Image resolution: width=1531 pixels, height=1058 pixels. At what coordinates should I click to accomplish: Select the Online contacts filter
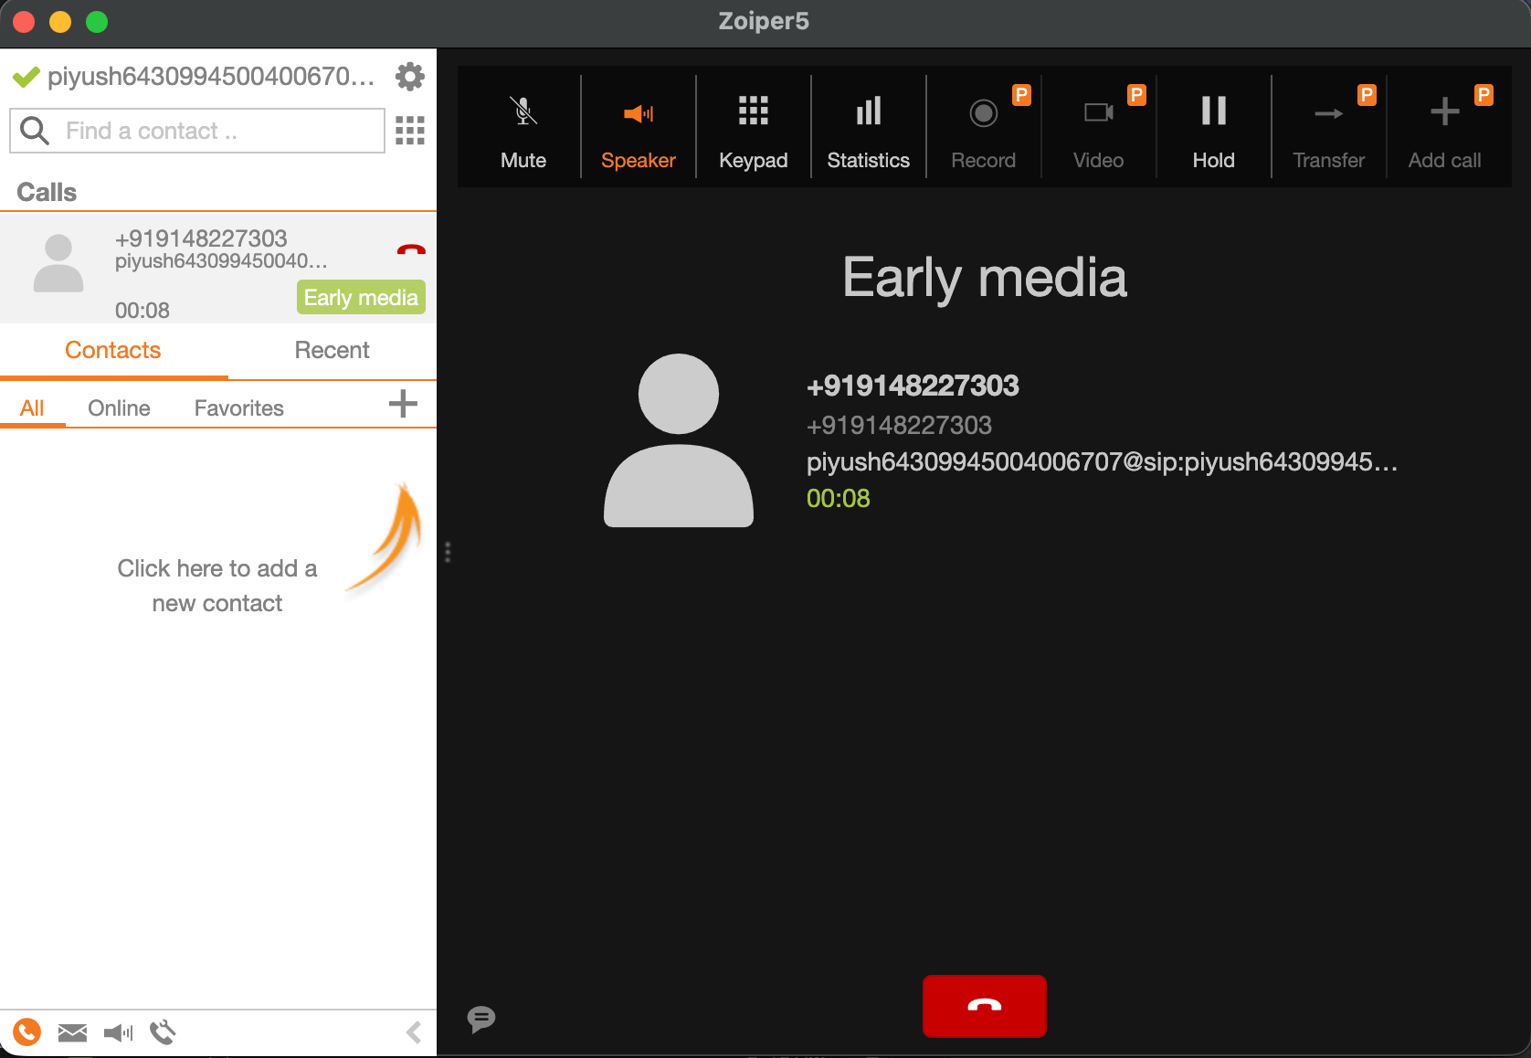(x=119, y=408)
